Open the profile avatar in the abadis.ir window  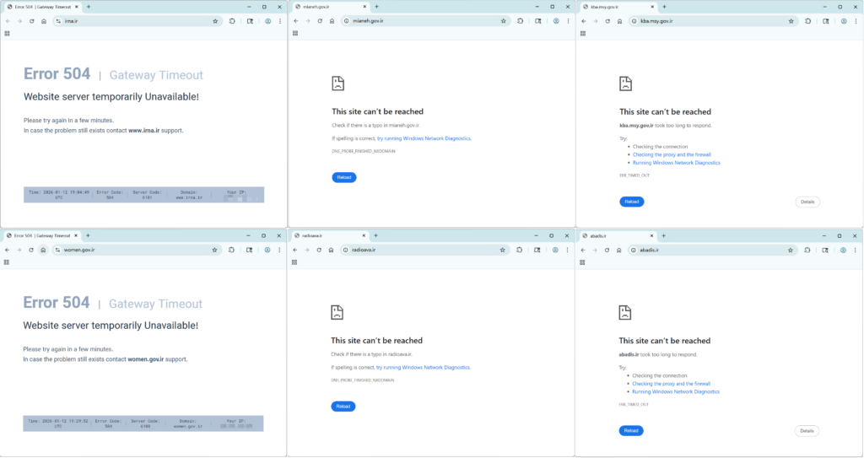coord(844,250)
